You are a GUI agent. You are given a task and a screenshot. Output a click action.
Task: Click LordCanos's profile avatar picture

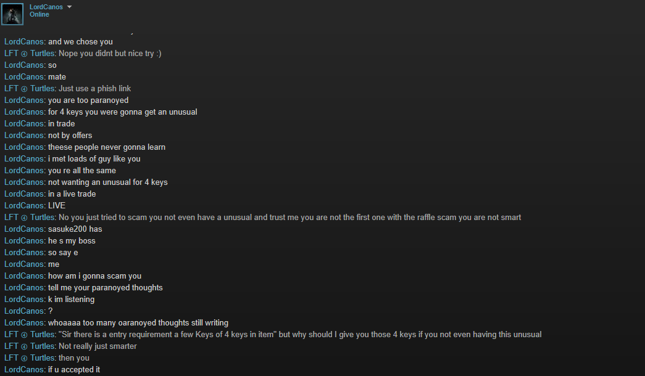pyautogui.click(x=12, y=14)
